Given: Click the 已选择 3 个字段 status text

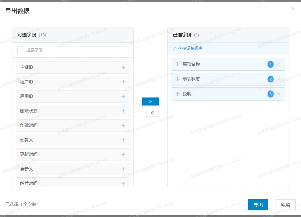Looking at the screenshot, I should (21, 204).
